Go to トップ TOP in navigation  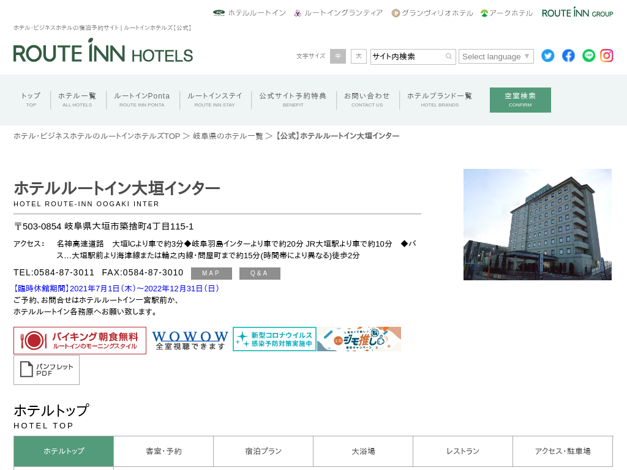[31, 100]
